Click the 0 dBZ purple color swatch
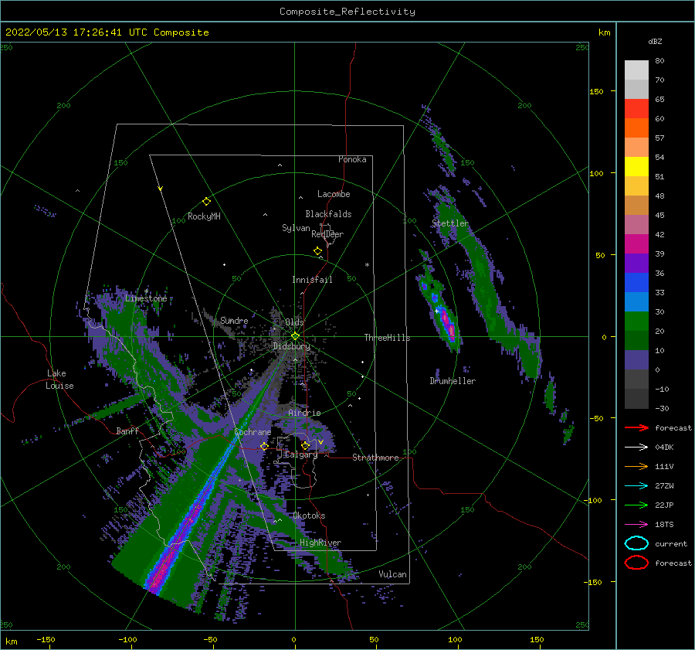The width and height of the screenshot is (695, 650). click(x=636, y=360)
